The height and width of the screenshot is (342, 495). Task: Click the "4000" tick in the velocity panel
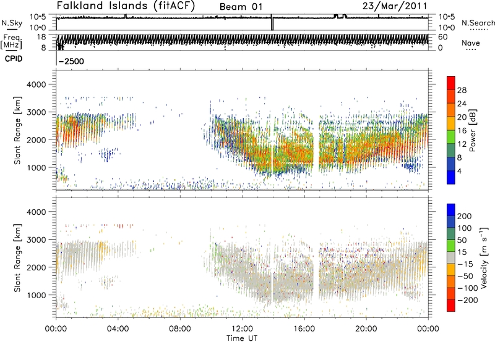click(36, 212)
